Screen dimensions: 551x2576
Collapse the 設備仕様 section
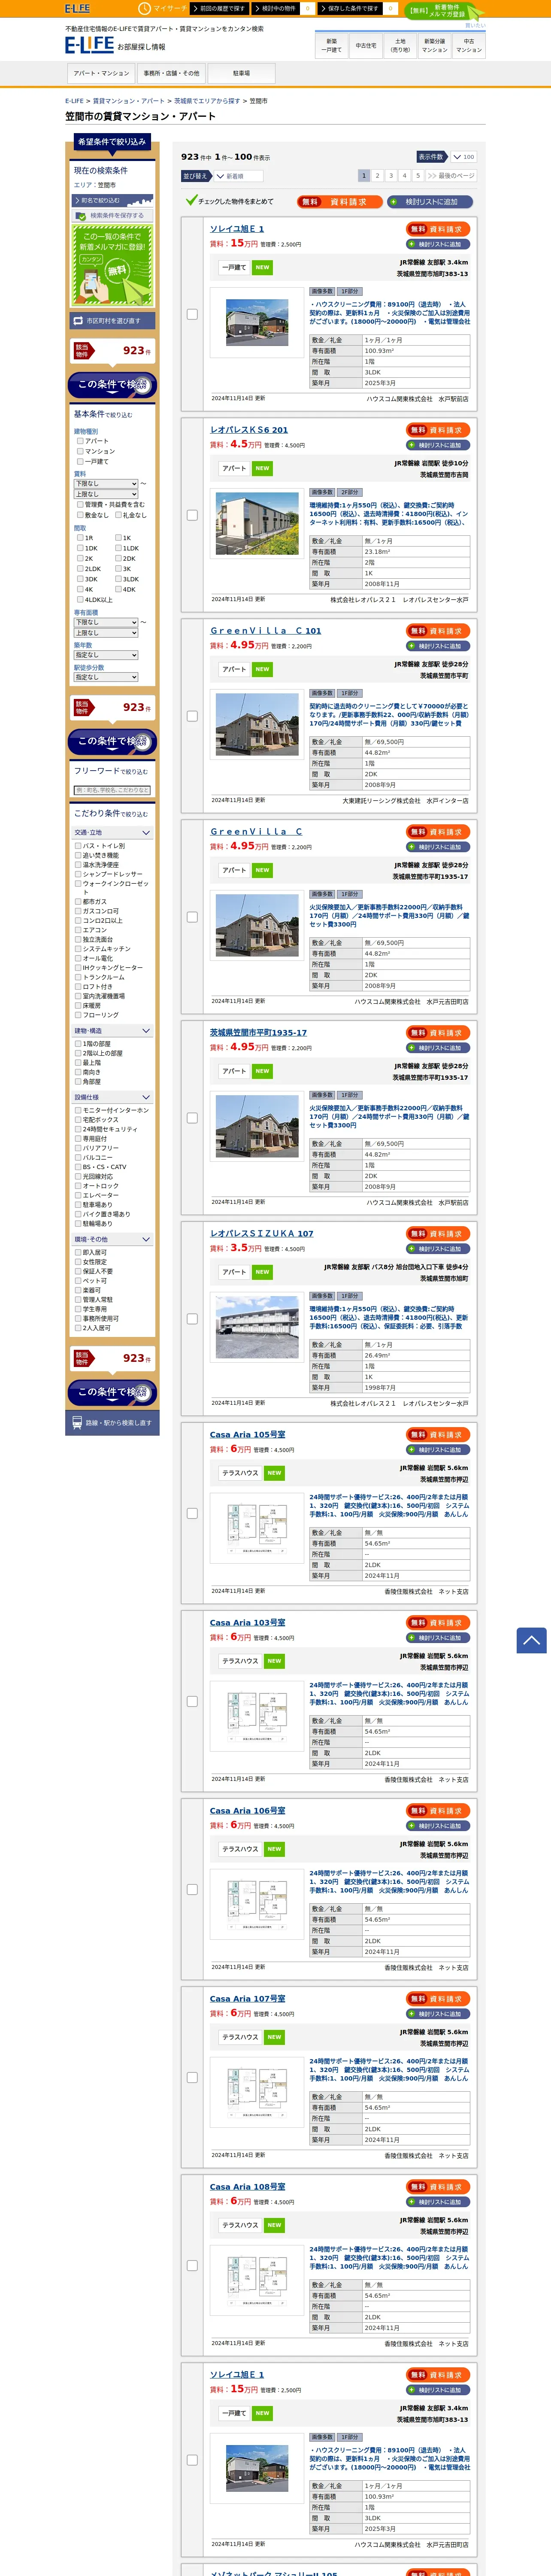click(x=112, y=1097)
